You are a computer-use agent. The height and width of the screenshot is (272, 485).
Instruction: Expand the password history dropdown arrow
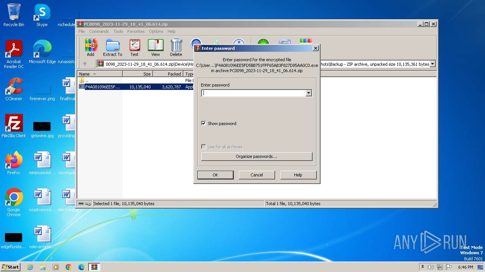[x=309, y=93]
